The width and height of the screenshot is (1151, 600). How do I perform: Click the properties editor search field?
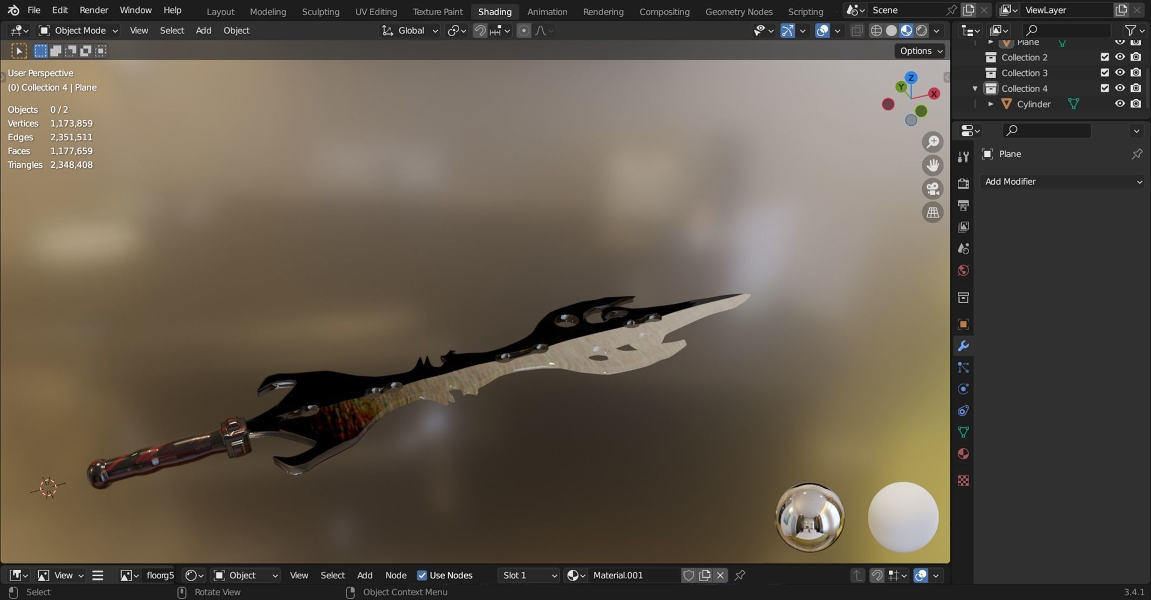tap(1047, 131)
